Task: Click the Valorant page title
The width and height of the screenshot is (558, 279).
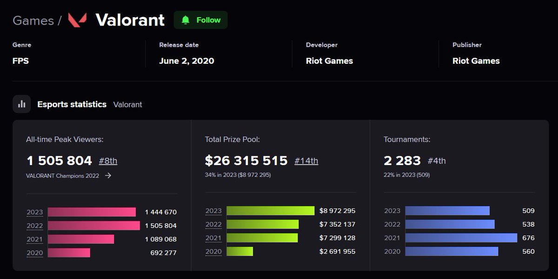Action: coord(130,20)
